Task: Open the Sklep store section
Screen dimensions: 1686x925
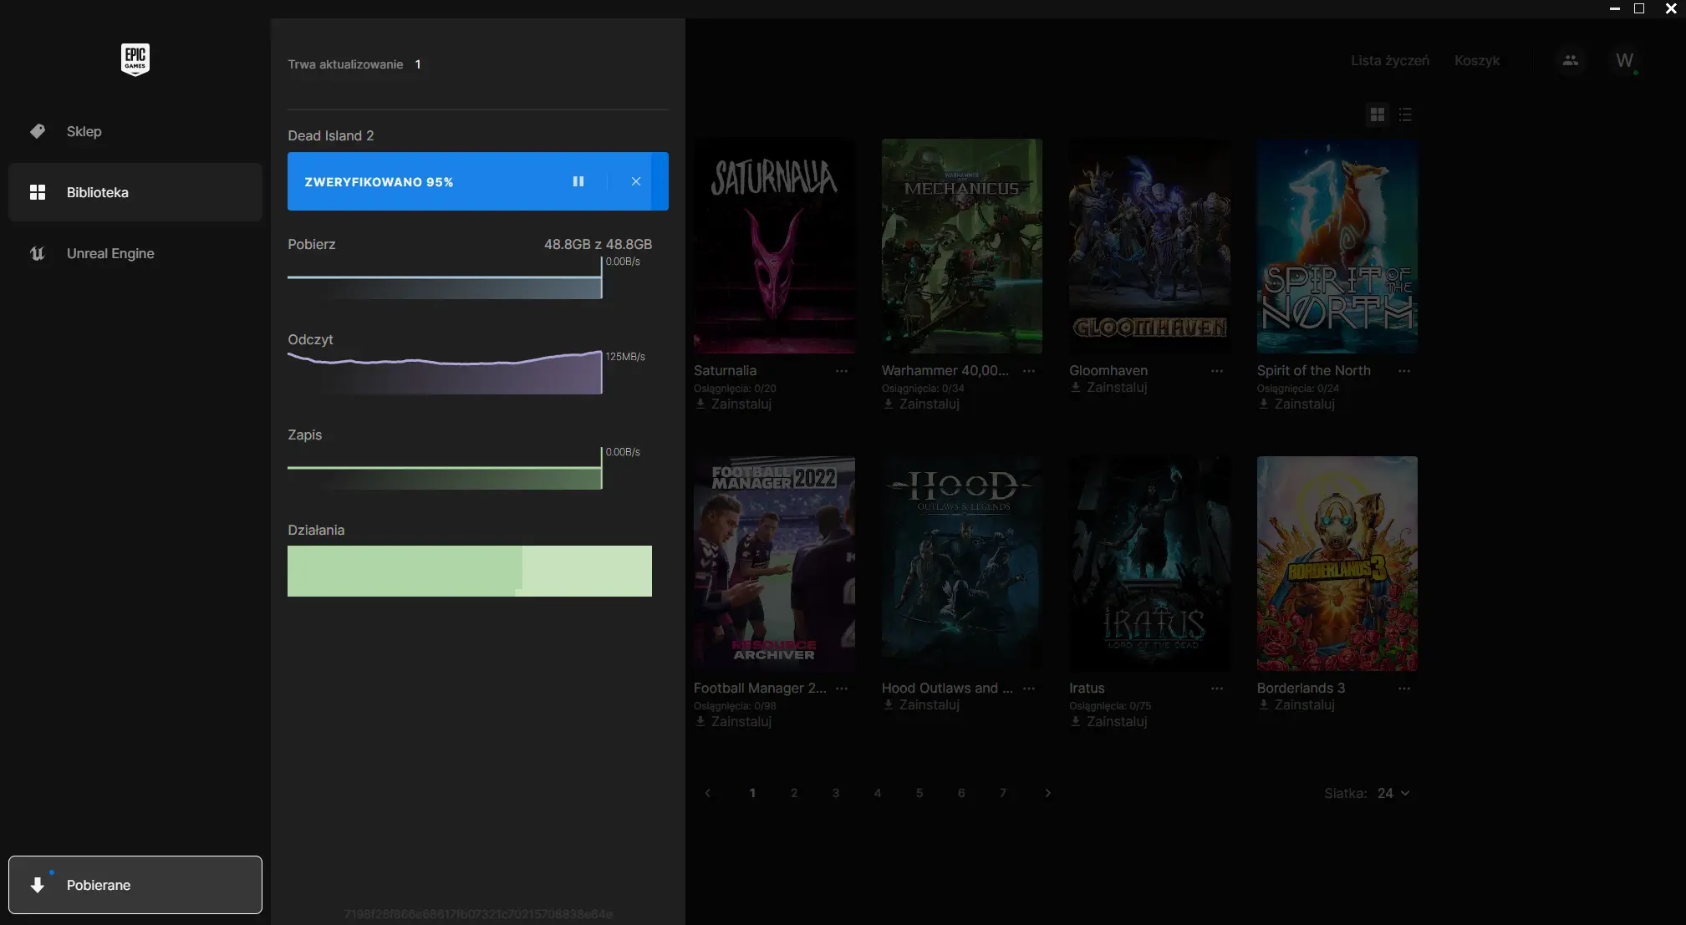Action: coord(135,131)
